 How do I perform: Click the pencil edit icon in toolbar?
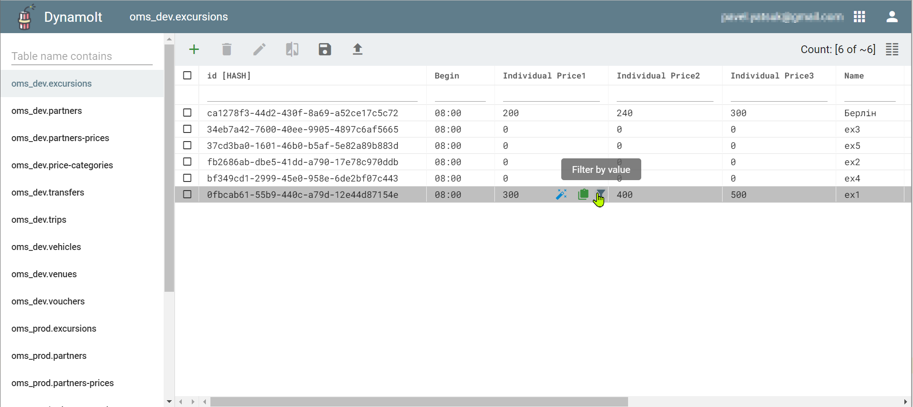(259, 49)
